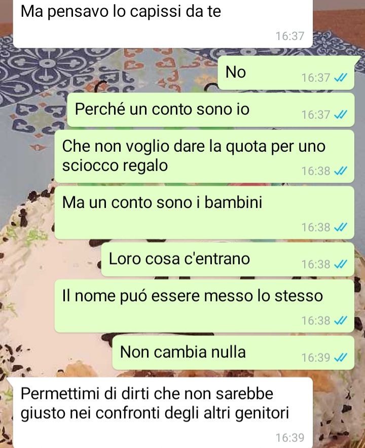Viewport: 365px width, 448px height.
Task: Select received message 'Ma pensavo lo capissi da te'
Action: click(x=163, y=23)
